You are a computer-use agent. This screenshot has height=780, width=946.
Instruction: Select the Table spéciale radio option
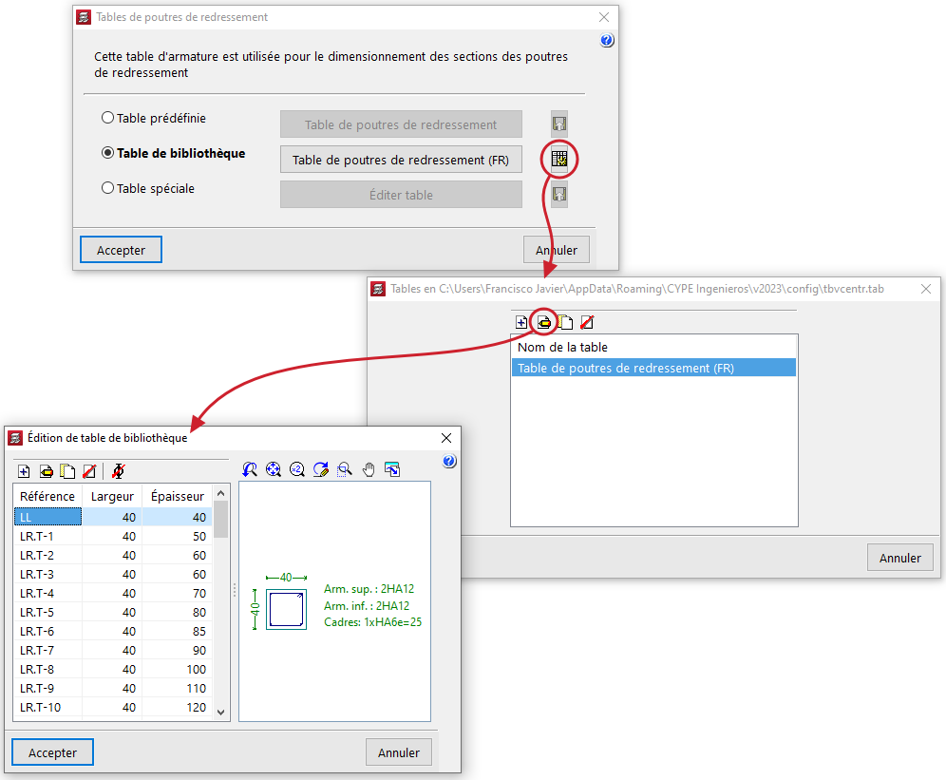click(108, 188)
